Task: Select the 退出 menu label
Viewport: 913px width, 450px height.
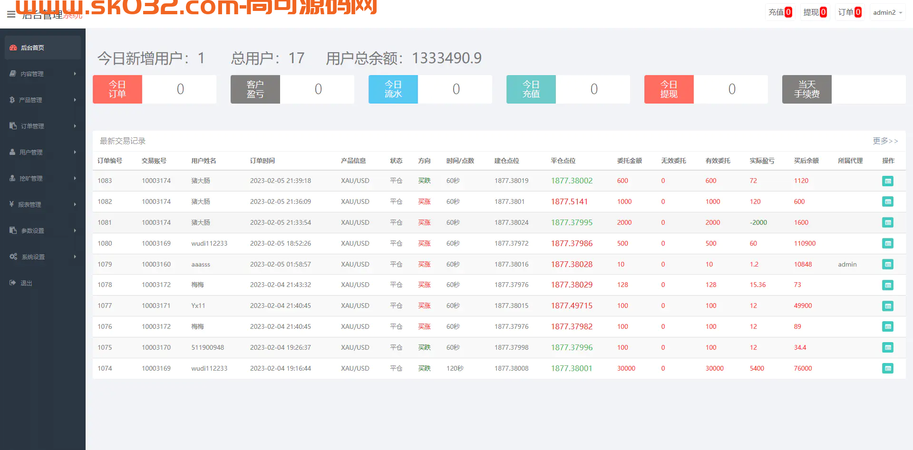Action: coord(26,283)
